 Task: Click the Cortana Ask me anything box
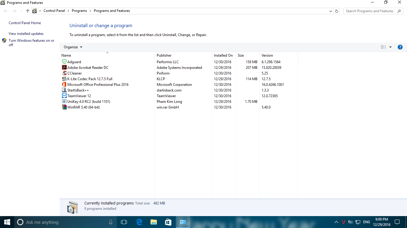pyautogui.click(x=65, y=222)
